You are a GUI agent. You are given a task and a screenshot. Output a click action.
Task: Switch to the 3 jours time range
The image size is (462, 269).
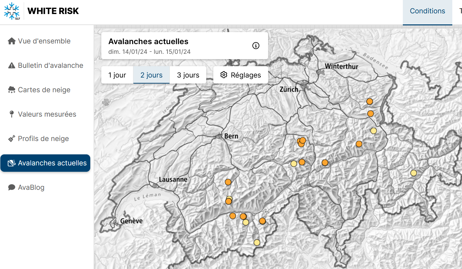188,75
